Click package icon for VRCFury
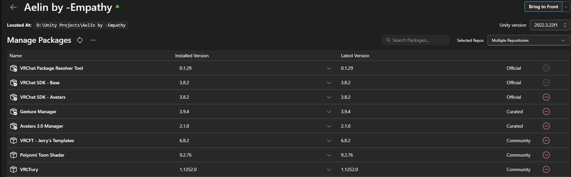This screenshot has width=571, height=177. click(x=14, y=170)
